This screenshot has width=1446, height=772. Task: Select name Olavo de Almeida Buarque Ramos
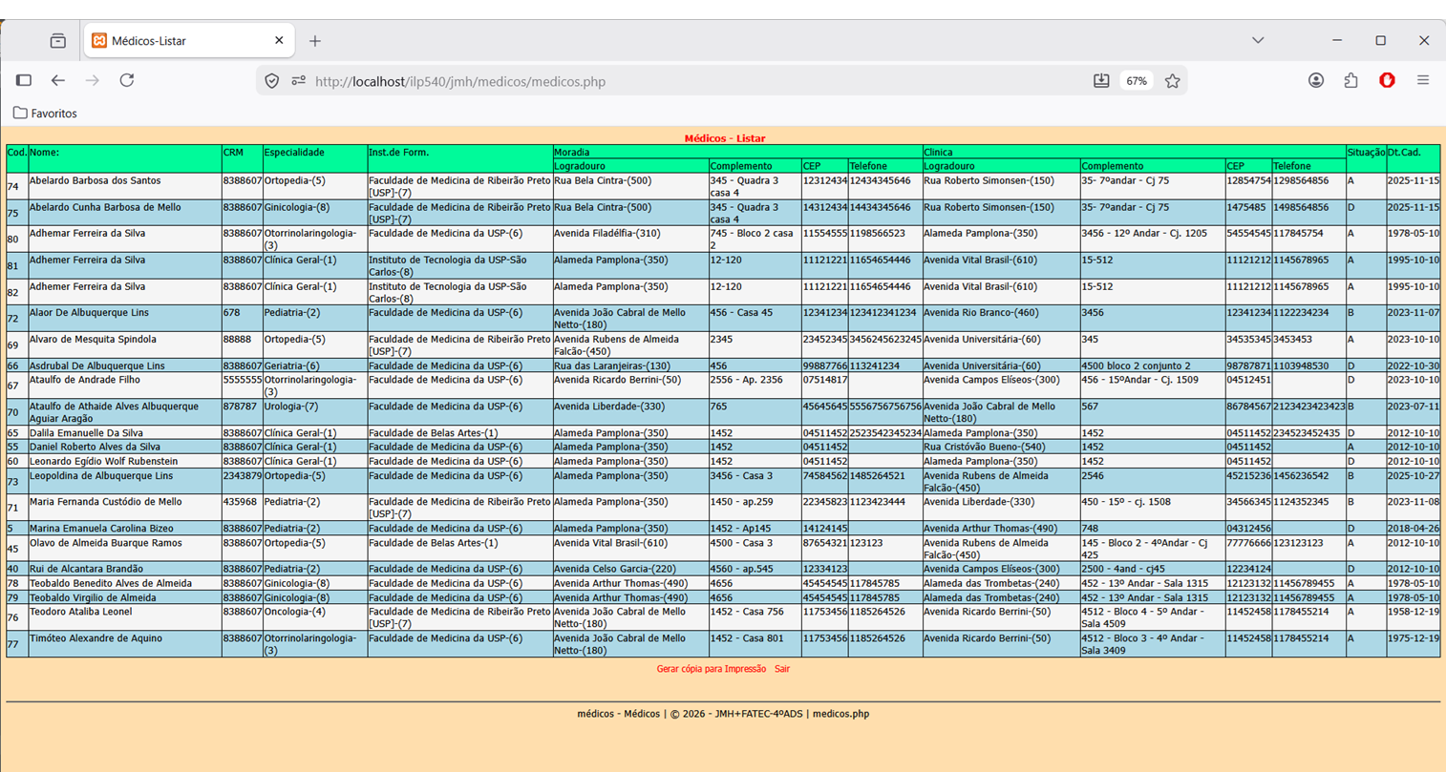click(106, 543)
